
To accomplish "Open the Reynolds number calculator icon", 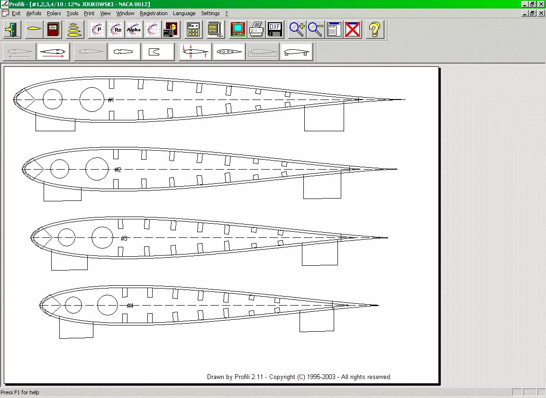I will click(x=193, y=29).
